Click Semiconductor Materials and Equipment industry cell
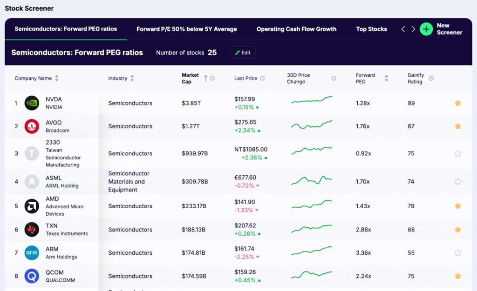 coord(129,181)
